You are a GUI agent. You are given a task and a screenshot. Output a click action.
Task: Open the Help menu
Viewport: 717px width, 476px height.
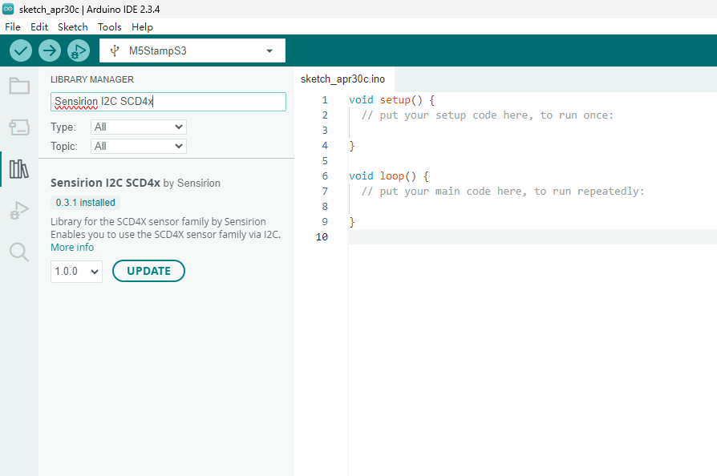coord(142,27)
